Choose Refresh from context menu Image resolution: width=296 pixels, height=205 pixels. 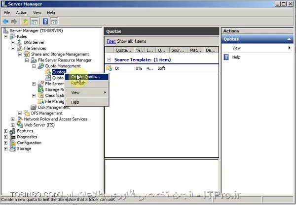click(87, 83)
